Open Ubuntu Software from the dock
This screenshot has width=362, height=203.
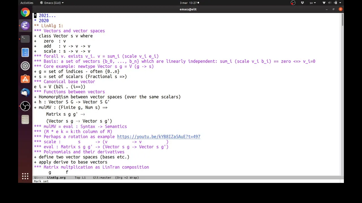25,79
